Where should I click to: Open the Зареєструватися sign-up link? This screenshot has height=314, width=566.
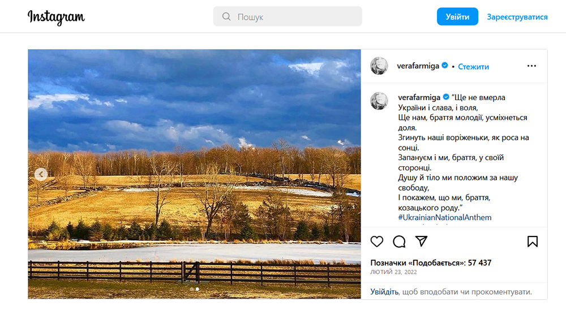click(x=517, y=17)
